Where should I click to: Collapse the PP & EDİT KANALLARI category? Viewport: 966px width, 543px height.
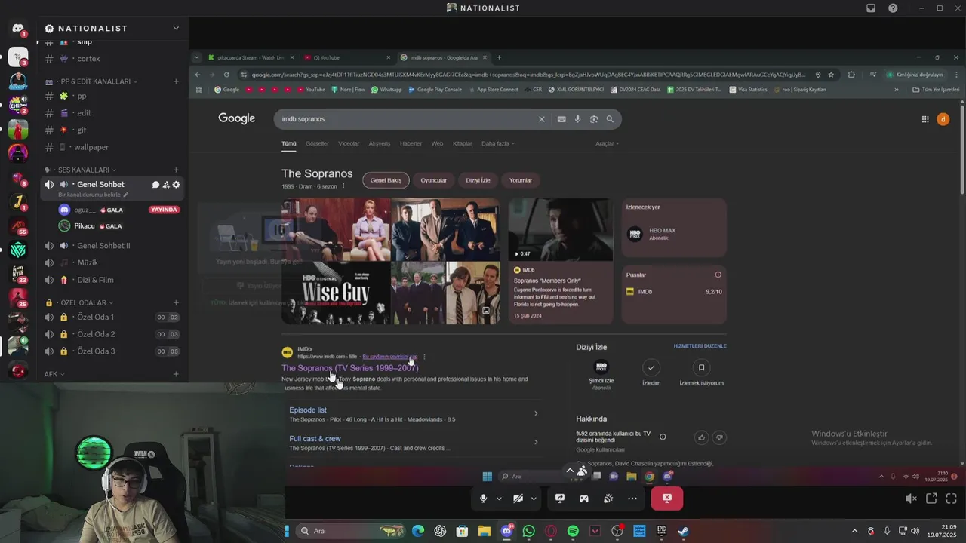point(93,81)
